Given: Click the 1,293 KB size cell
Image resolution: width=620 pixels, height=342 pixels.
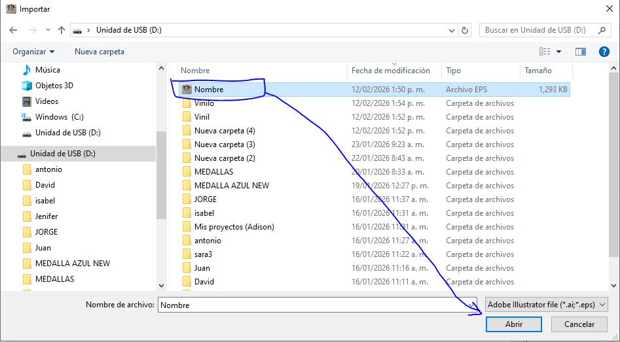Looking at the screenshot, I should (x=553, y=90).
